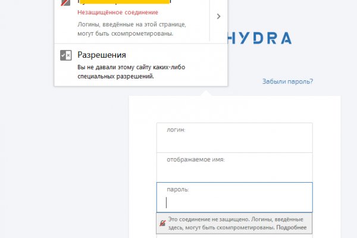Open the Незащищённое соединение connection section

click(118, 12)
